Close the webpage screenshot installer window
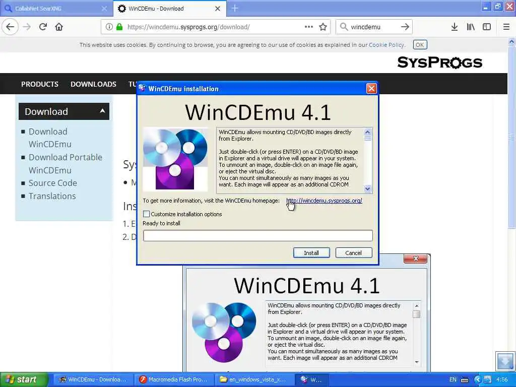The width and height of the screenshot is (516, 387). [415, 259]
